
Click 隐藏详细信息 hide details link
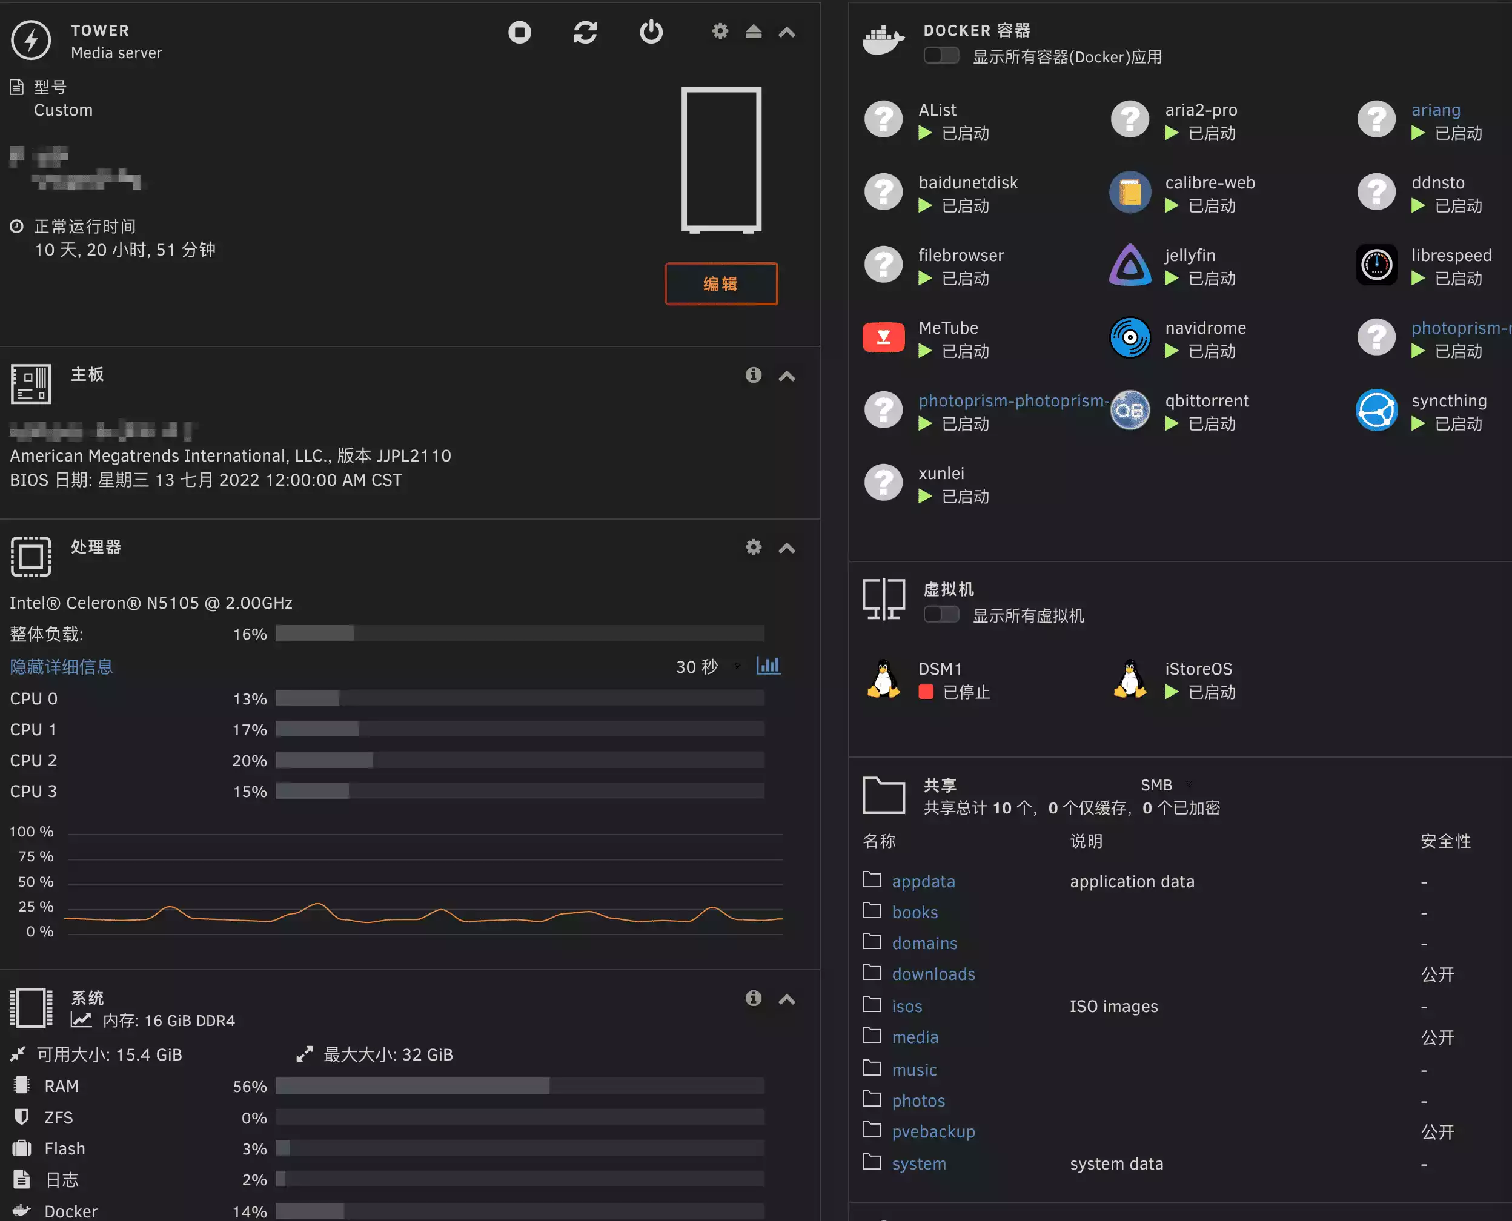[61, 667]
